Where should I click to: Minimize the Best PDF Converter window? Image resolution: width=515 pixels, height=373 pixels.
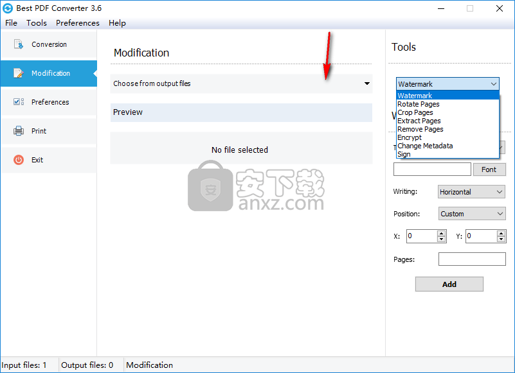tap(441, 8)
